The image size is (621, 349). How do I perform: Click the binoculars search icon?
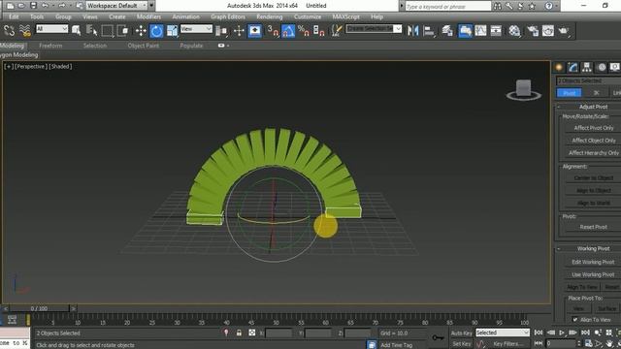point(497,6)
